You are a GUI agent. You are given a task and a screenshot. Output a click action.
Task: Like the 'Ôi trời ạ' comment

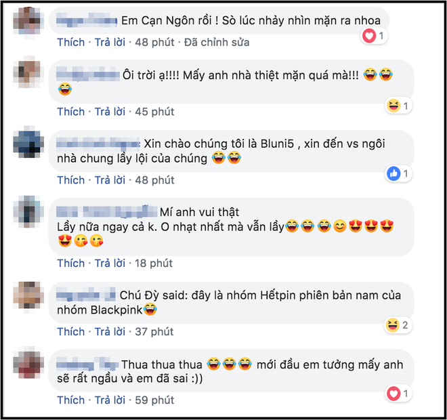[x=71, y=112]
